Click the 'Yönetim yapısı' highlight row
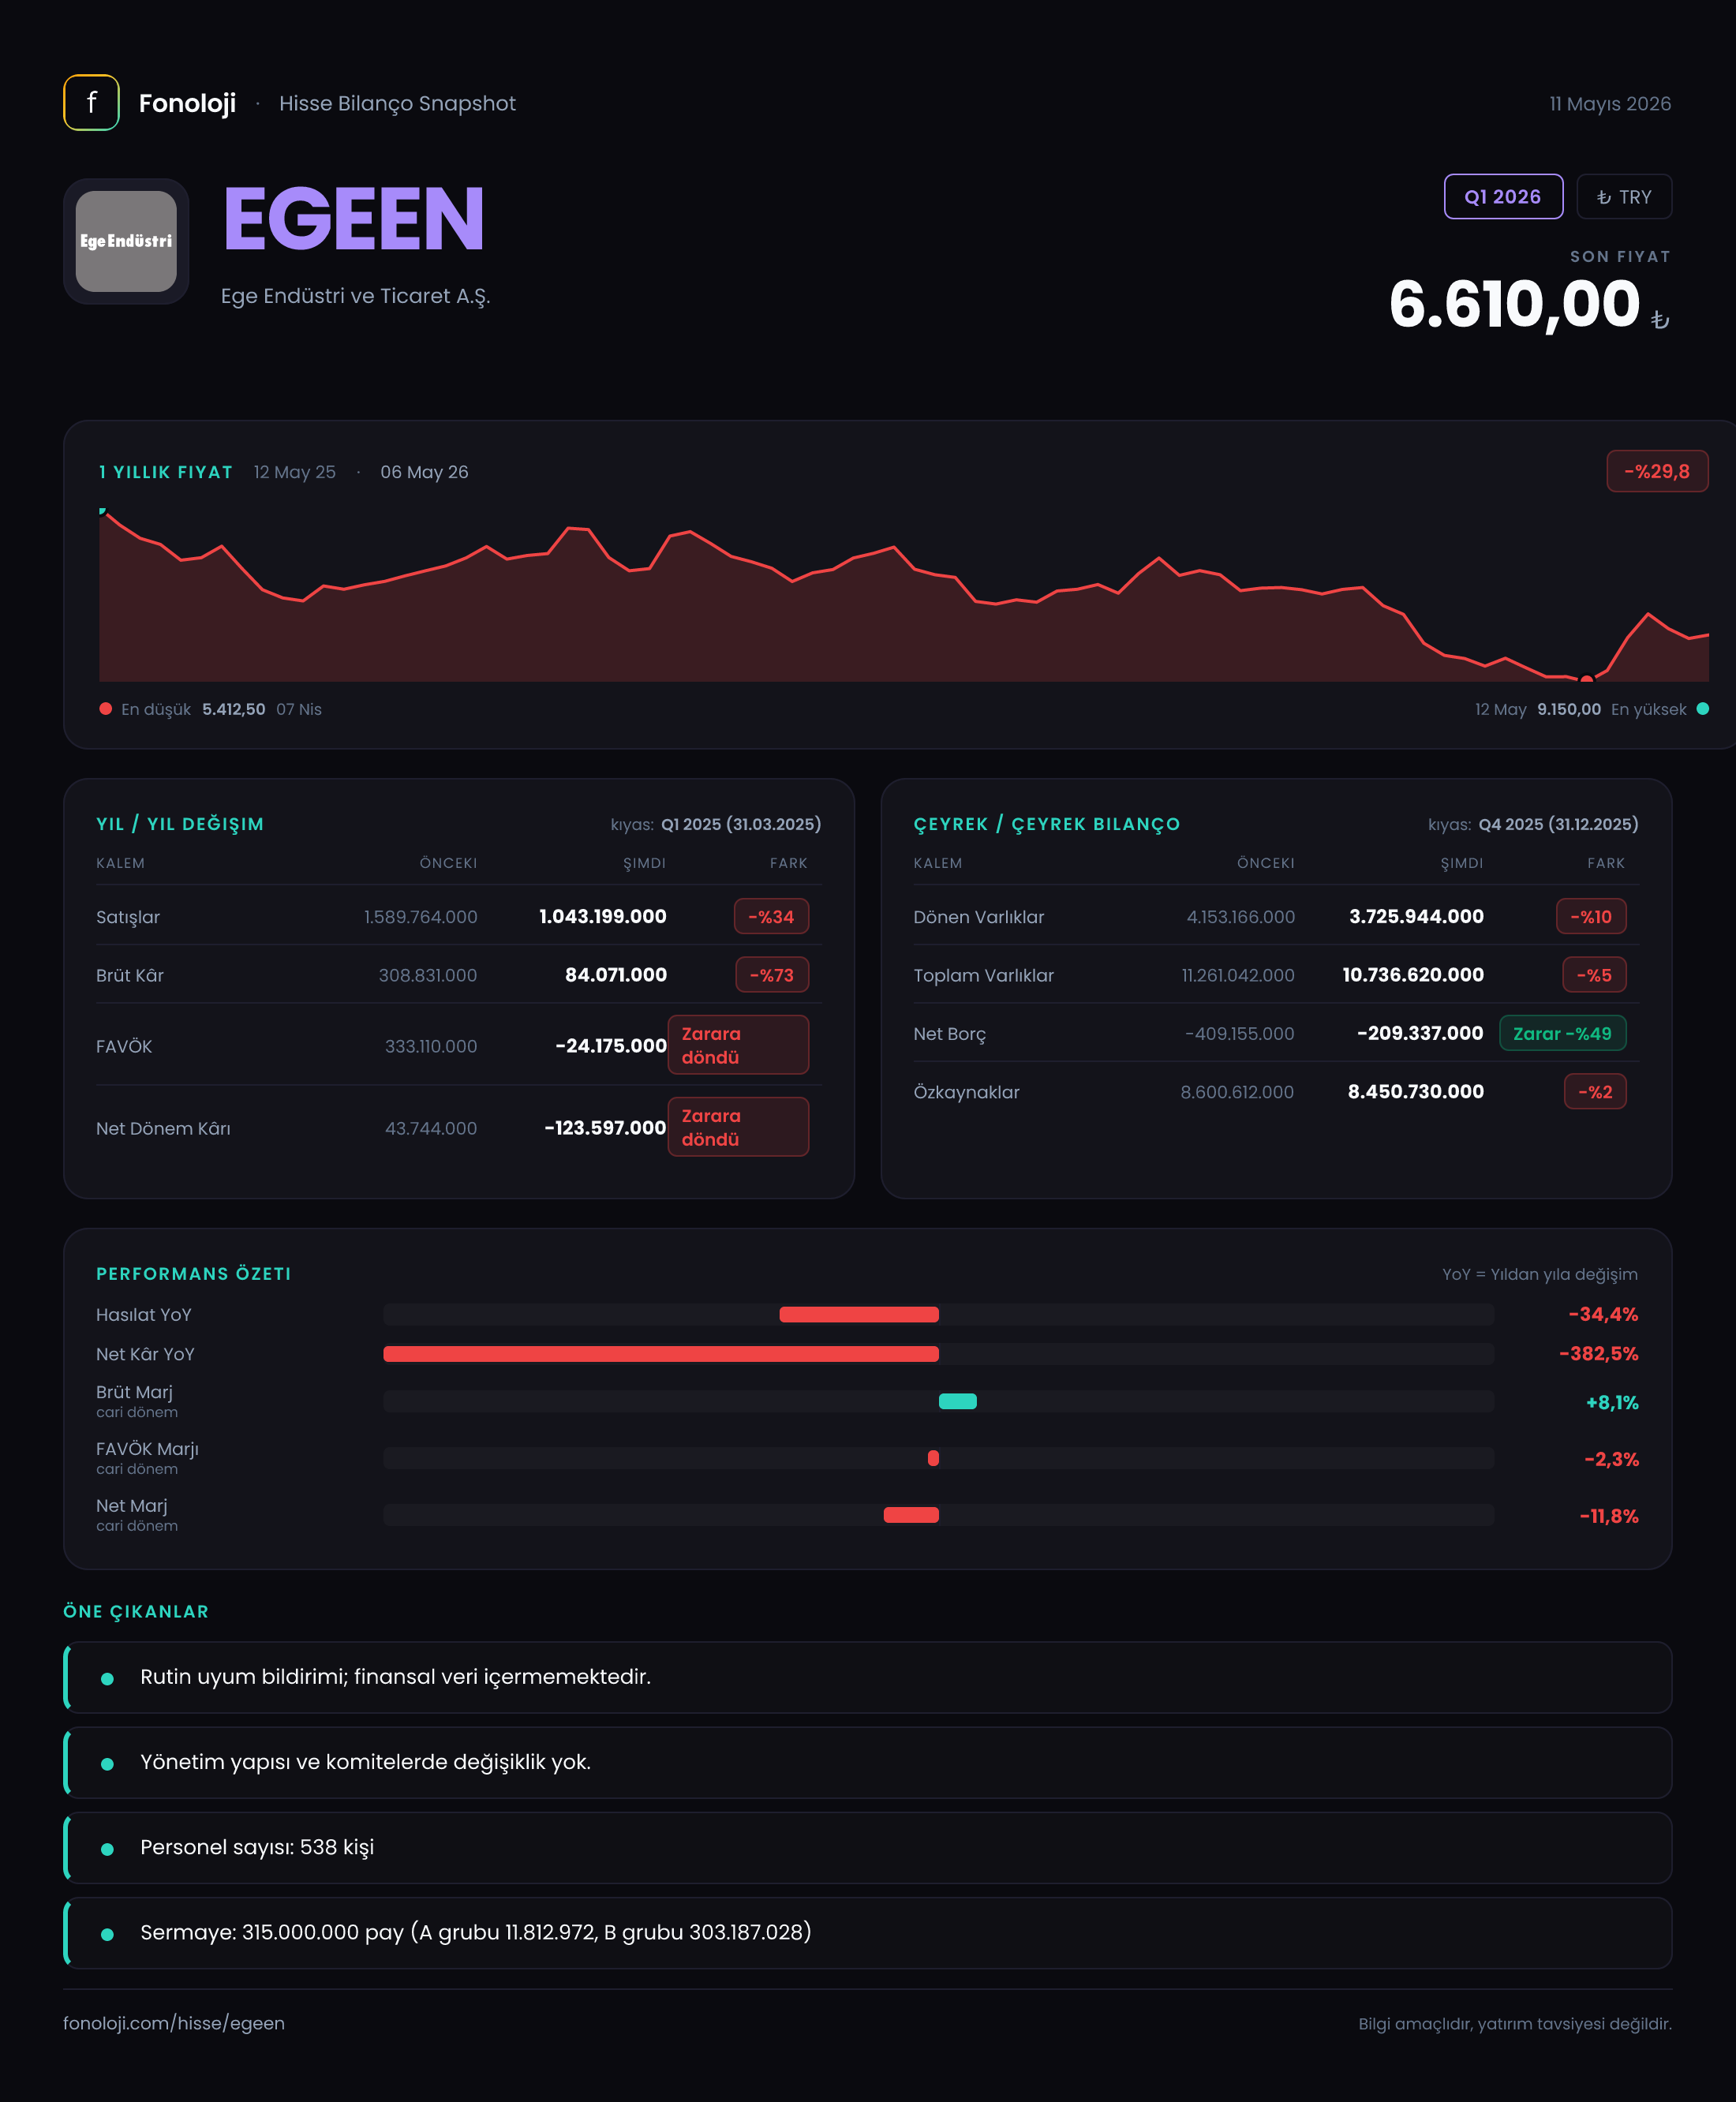1736x2102 pixels. tap(868, 1762)
